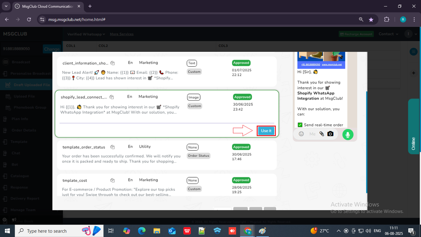Show hidden system tray icons
This screenshot has width=421, height=237.
(339, 231)
